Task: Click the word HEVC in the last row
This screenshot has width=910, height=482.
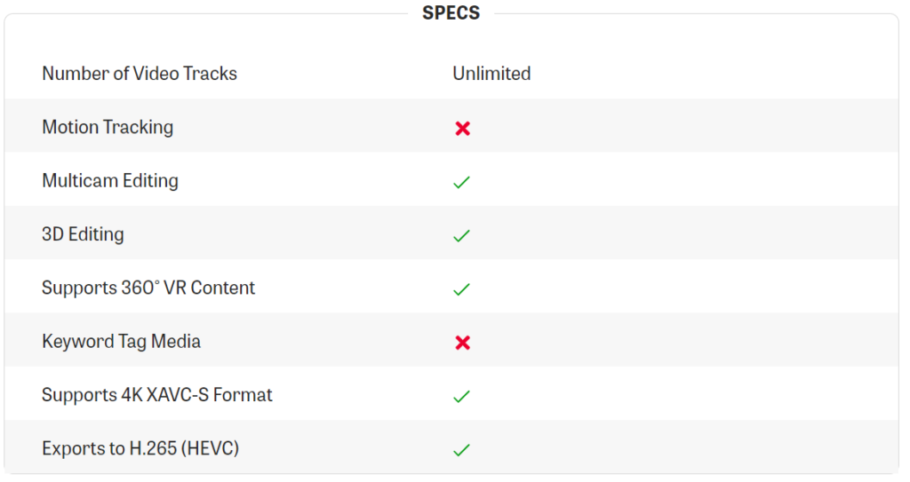Action: (210, 448)
